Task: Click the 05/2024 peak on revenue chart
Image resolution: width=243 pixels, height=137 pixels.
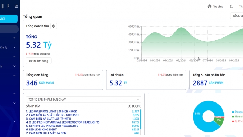Action: click(181, 28)
